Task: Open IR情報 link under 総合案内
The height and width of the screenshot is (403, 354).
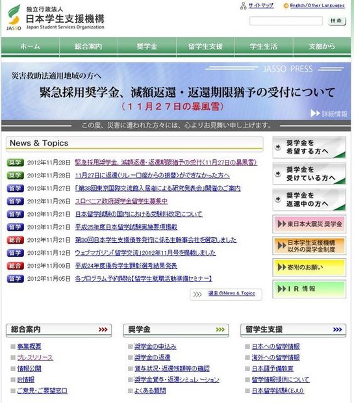Action: tap(26, 380)
